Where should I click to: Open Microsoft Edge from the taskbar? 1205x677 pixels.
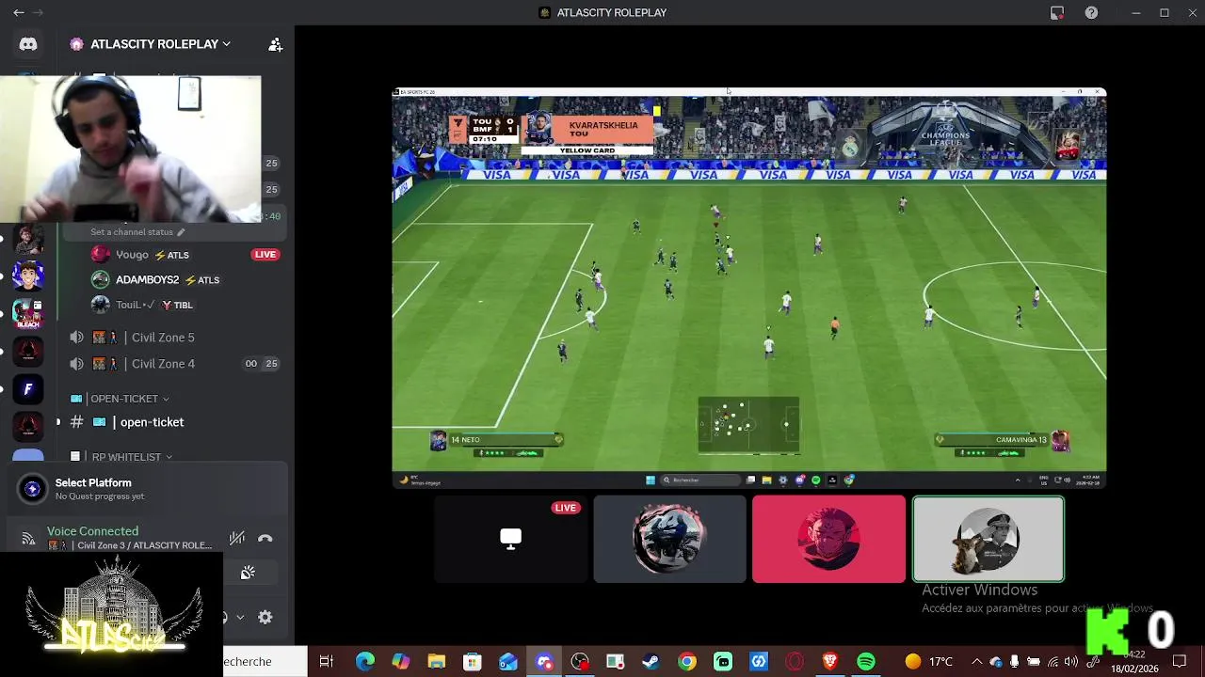364,662
